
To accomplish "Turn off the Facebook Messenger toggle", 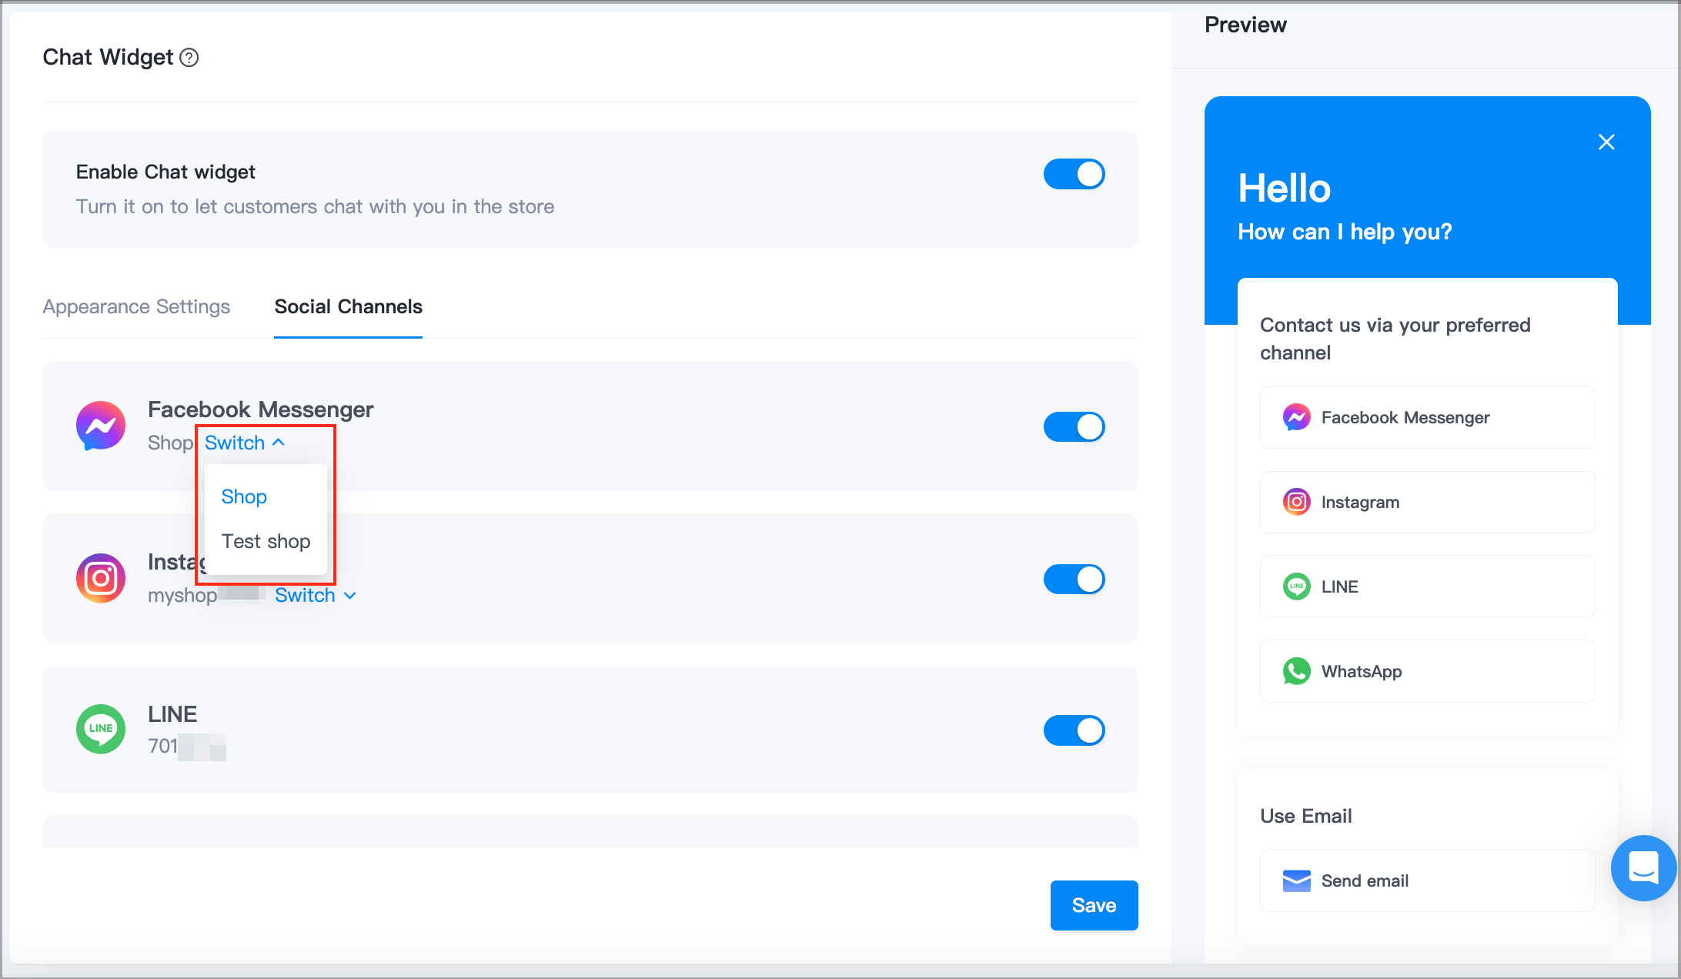I will click(1074, 426).
